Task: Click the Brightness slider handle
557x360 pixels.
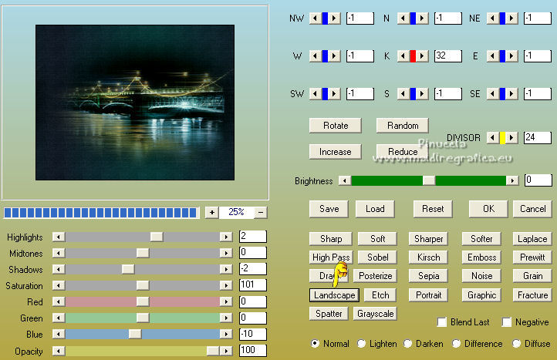Action: pyautogui.click(x=429, y=180)
